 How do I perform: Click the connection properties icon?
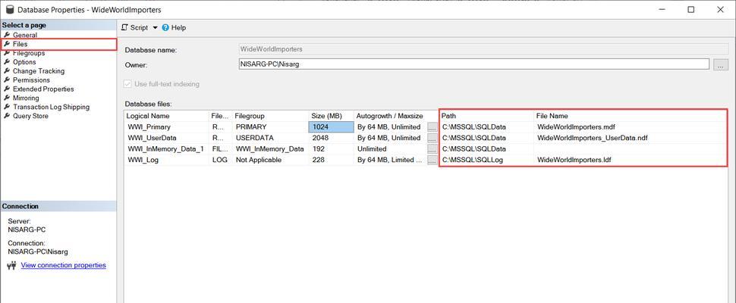[12, 266]
